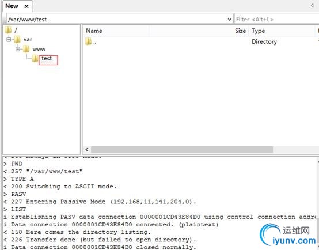319x250 pixels.
Task: Sort by the Size column header
Action: coord(240,31)
